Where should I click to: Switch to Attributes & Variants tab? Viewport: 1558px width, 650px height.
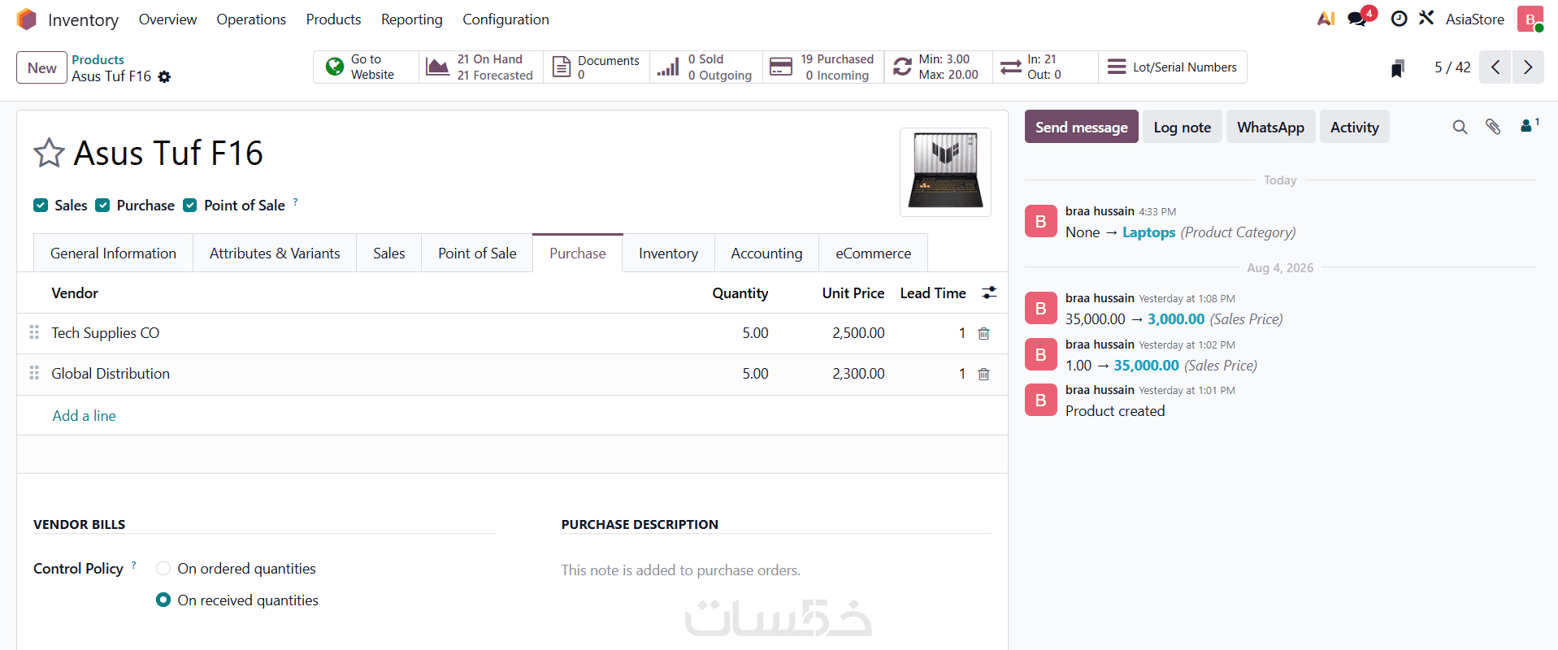pos(275,253)
